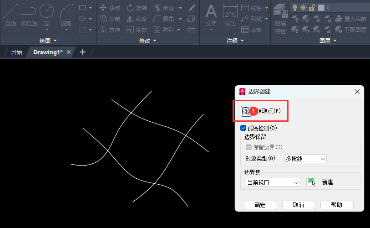Click the 帮助 button
This screenshot has height=228, width=370.
click(x=337, y=205)
